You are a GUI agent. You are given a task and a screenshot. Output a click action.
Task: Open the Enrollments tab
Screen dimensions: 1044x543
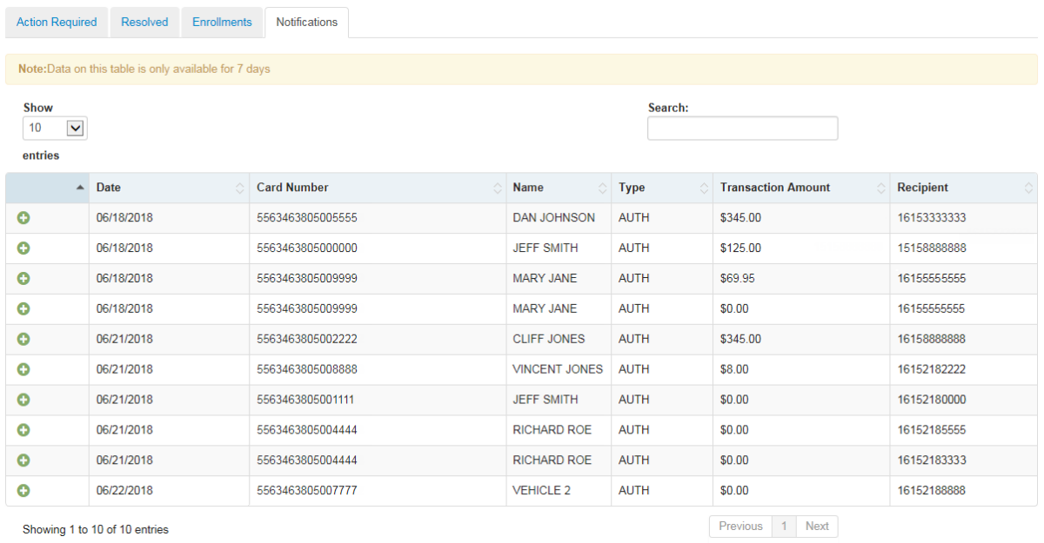tap(222, 22)
